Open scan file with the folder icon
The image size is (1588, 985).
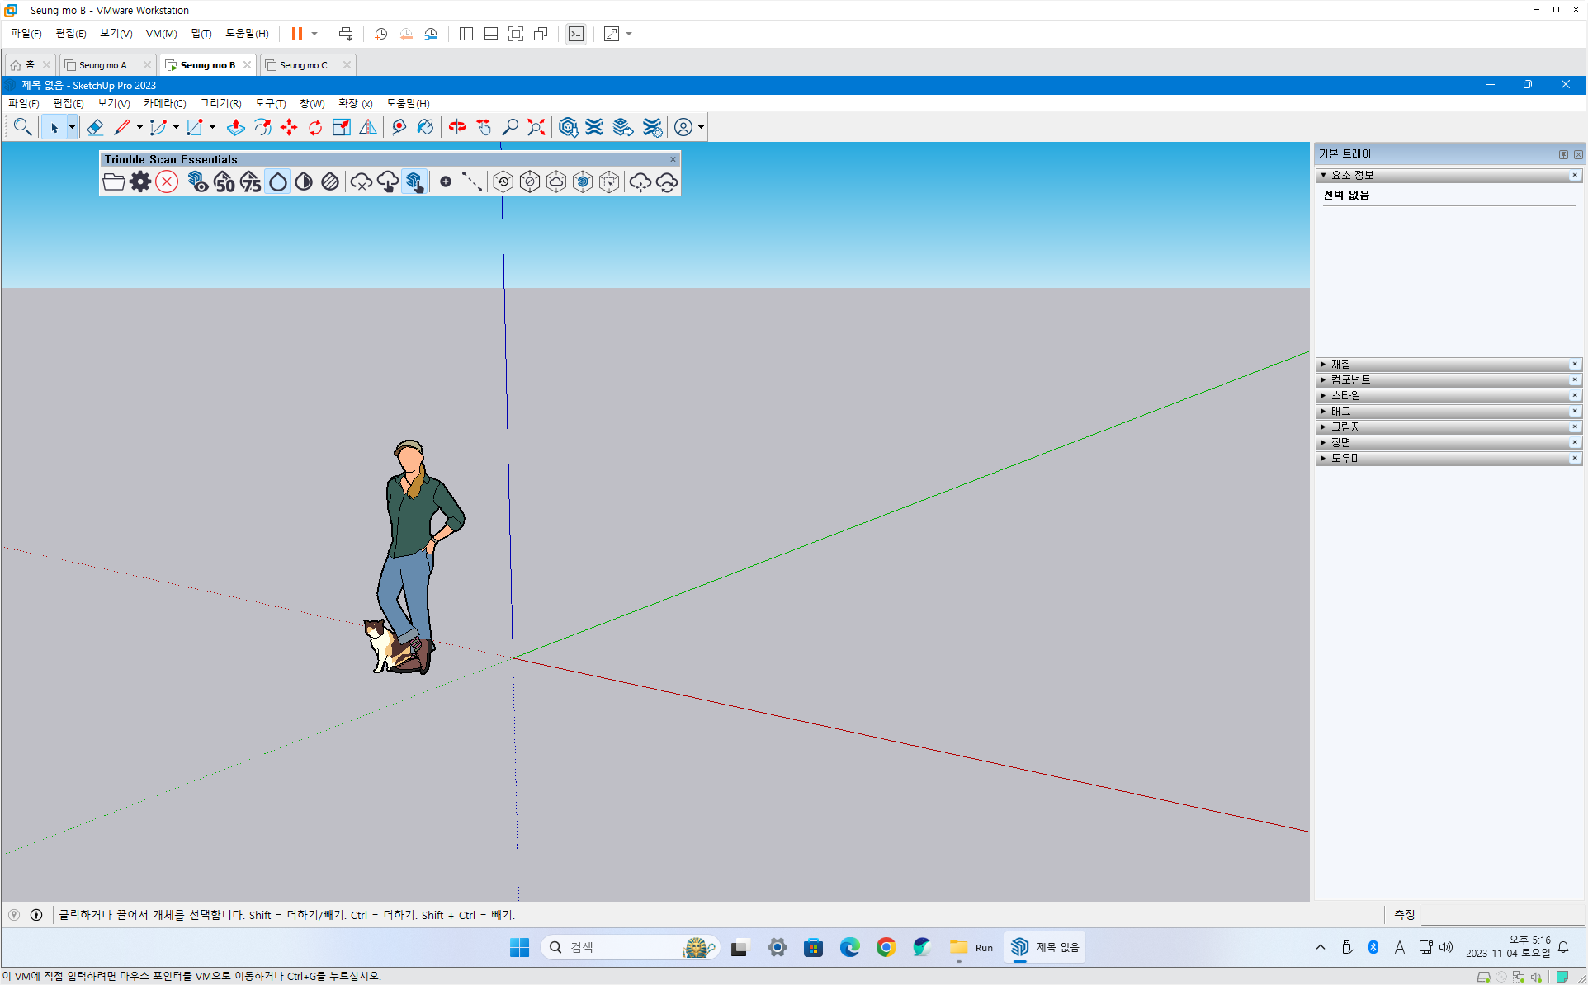114,182
